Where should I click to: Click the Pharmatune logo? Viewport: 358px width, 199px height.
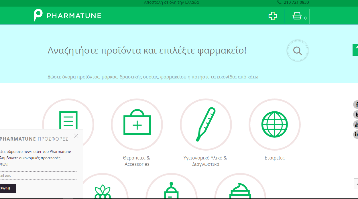click(68, 15)
